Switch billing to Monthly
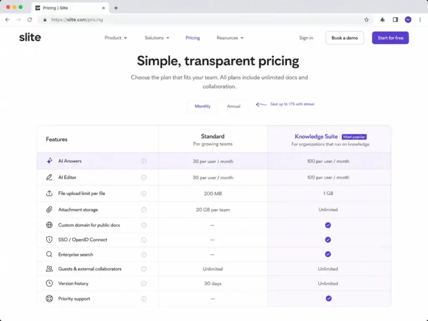This screenshot has width=428, height=321. 203,106
